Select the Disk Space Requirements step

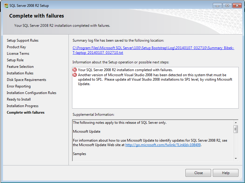coord(26,80)
